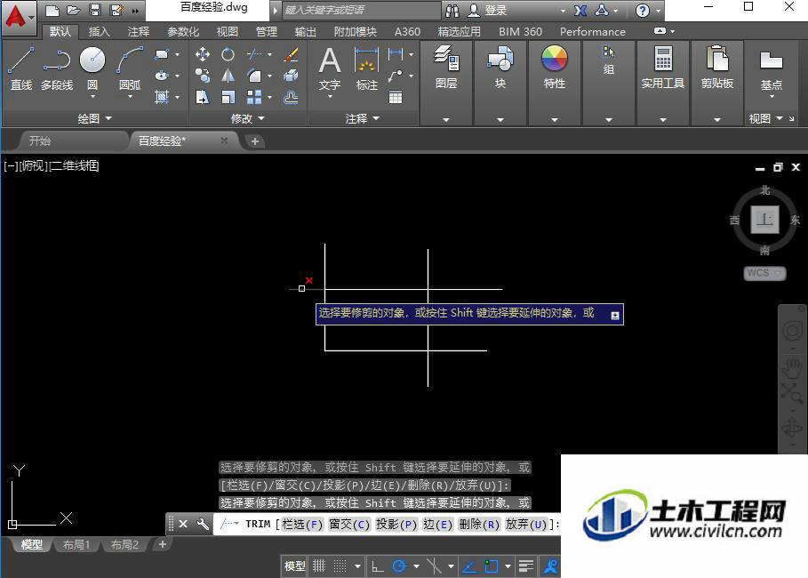This screenshot has height=578, width=808.
Task: Click the Explode tool icon
Action: pos(292,76)
